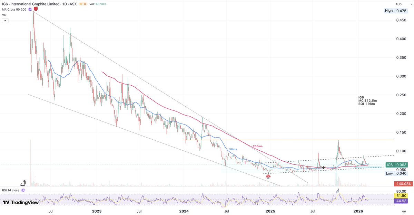Click the Vol indicator label under MA Cross

pyautogui.click(x=4, y=15)
